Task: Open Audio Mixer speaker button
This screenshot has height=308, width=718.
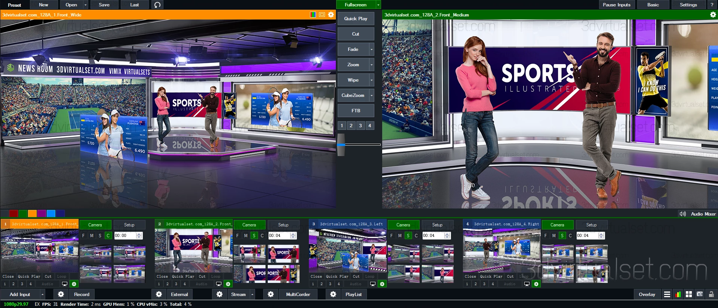Action: click(x=698, y=214)
